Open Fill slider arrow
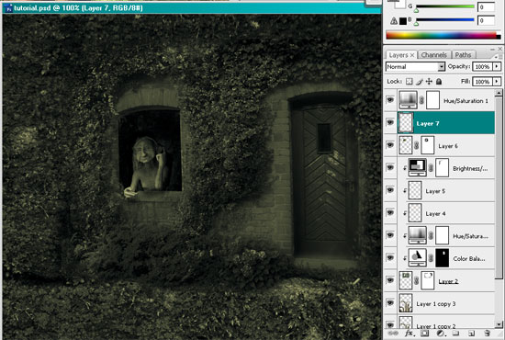Image resolution: width=505 pixels, height=340 pixels. pyautogui.click(x=497, y=81)
